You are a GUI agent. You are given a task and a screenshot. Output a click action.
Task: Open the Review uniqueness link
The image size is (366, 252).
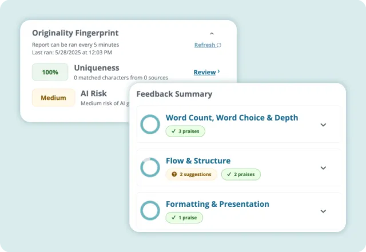pos(204,72)
